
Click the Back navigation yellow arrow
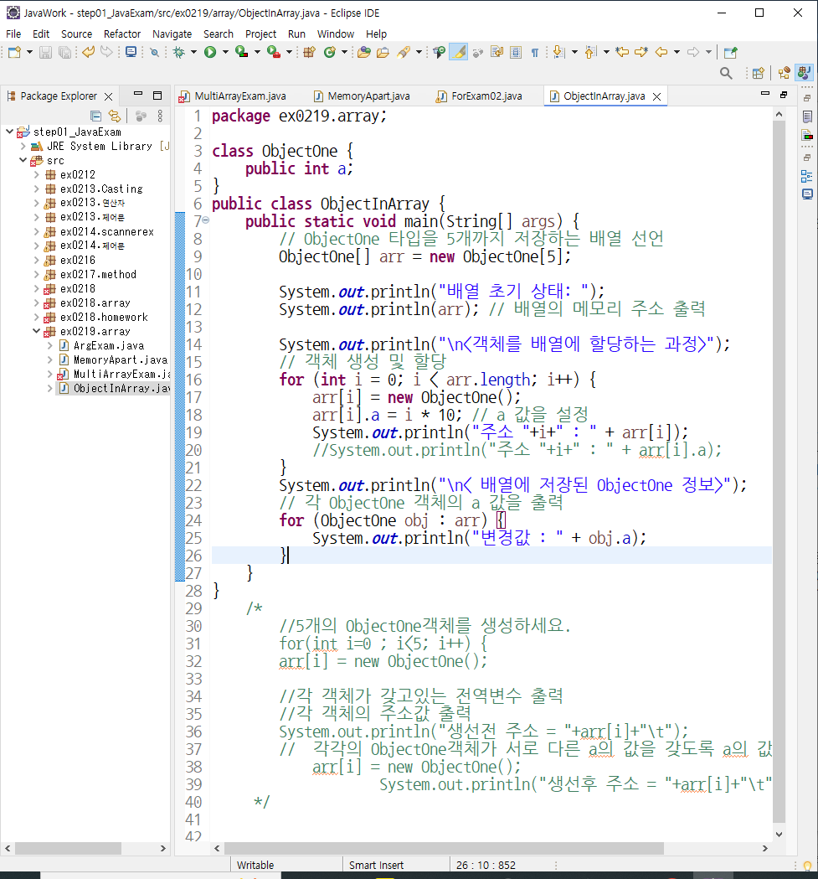[661, 52]
